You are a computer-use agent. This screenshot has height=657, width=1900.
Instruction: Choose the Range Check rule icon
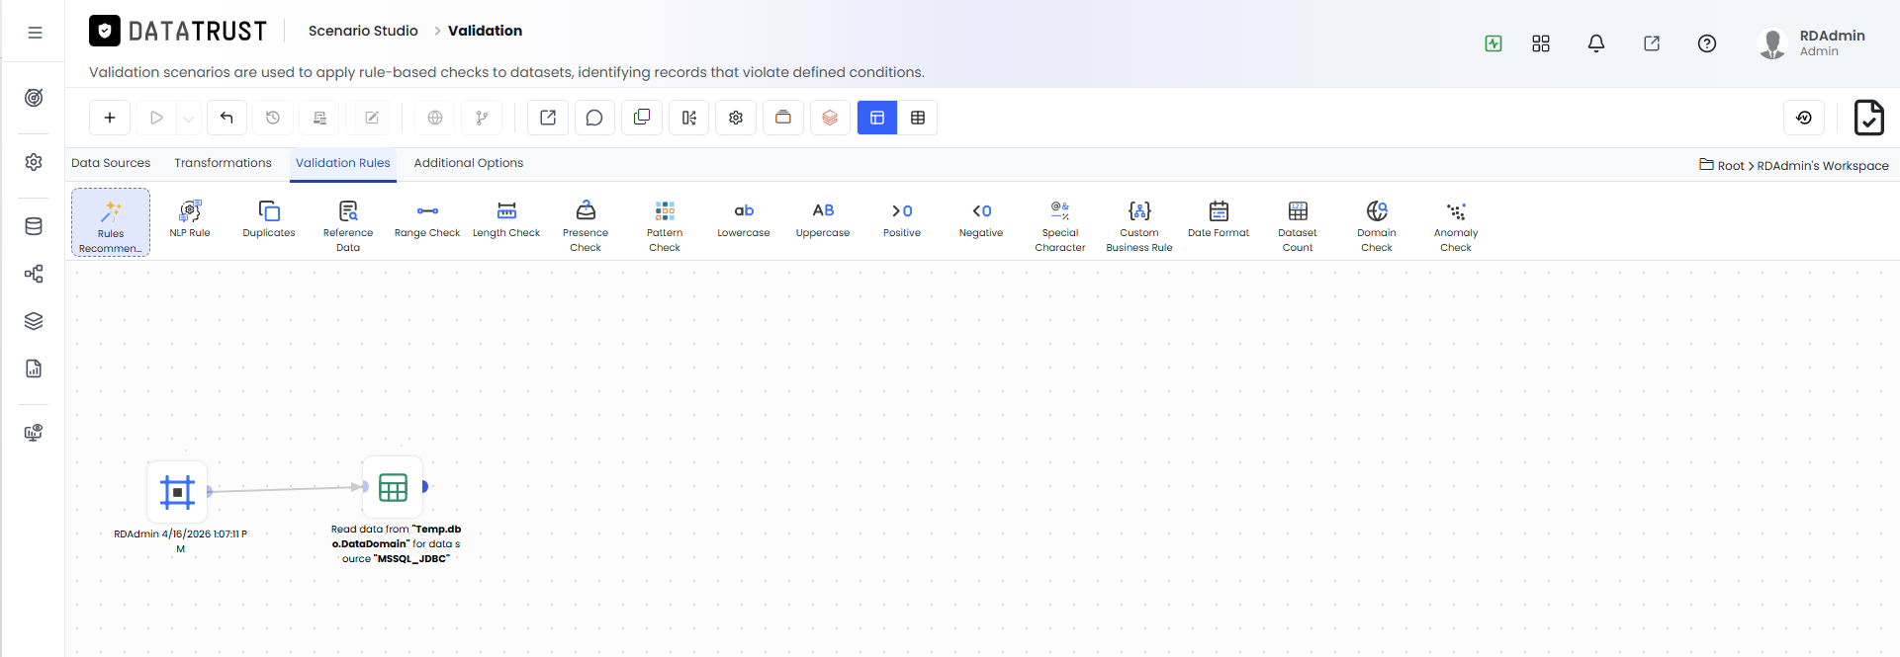tap(427, 219)
